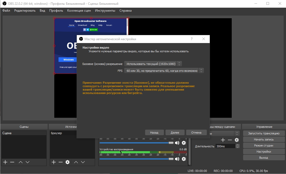
Task: Click the help question mark in wizard dialog
Action: 192,39
